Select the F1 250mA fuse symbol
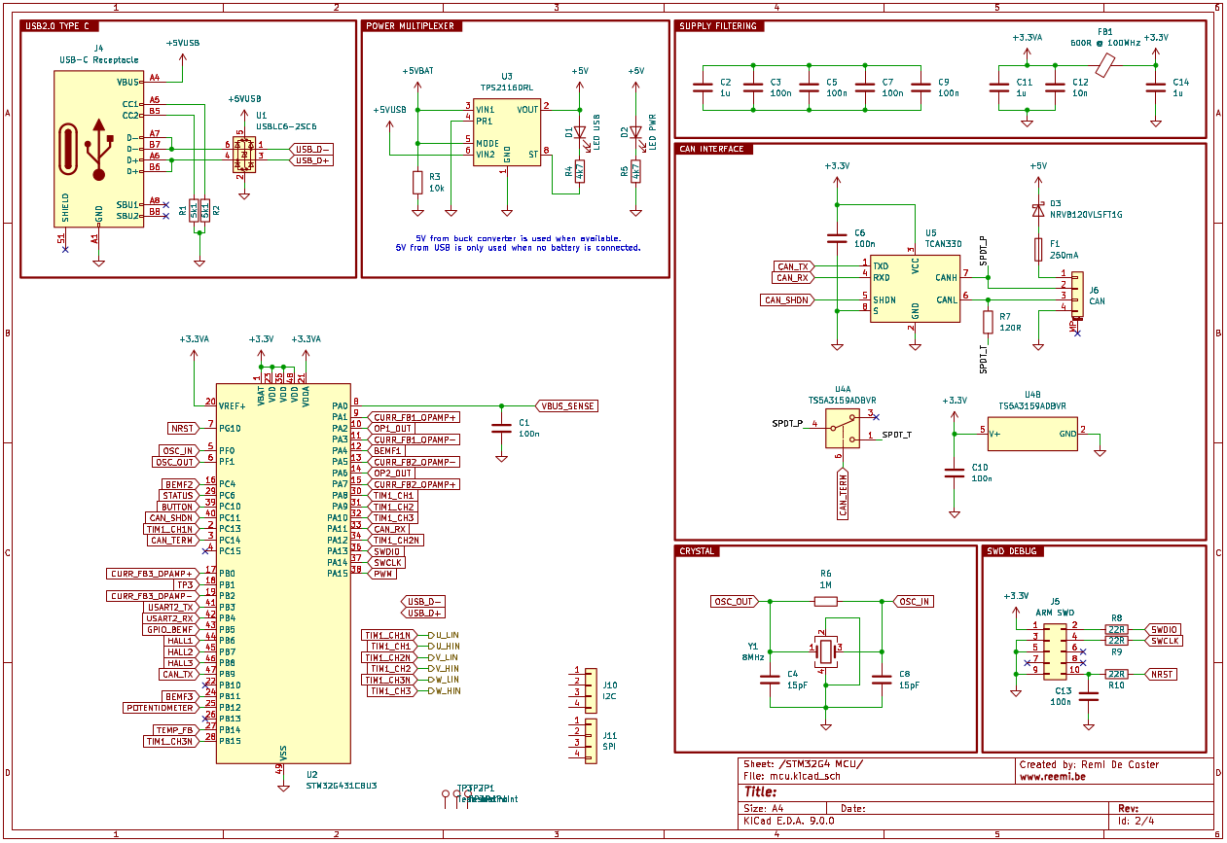The width and height of the screenshot is (1227, 843). tap(1038, 250)
